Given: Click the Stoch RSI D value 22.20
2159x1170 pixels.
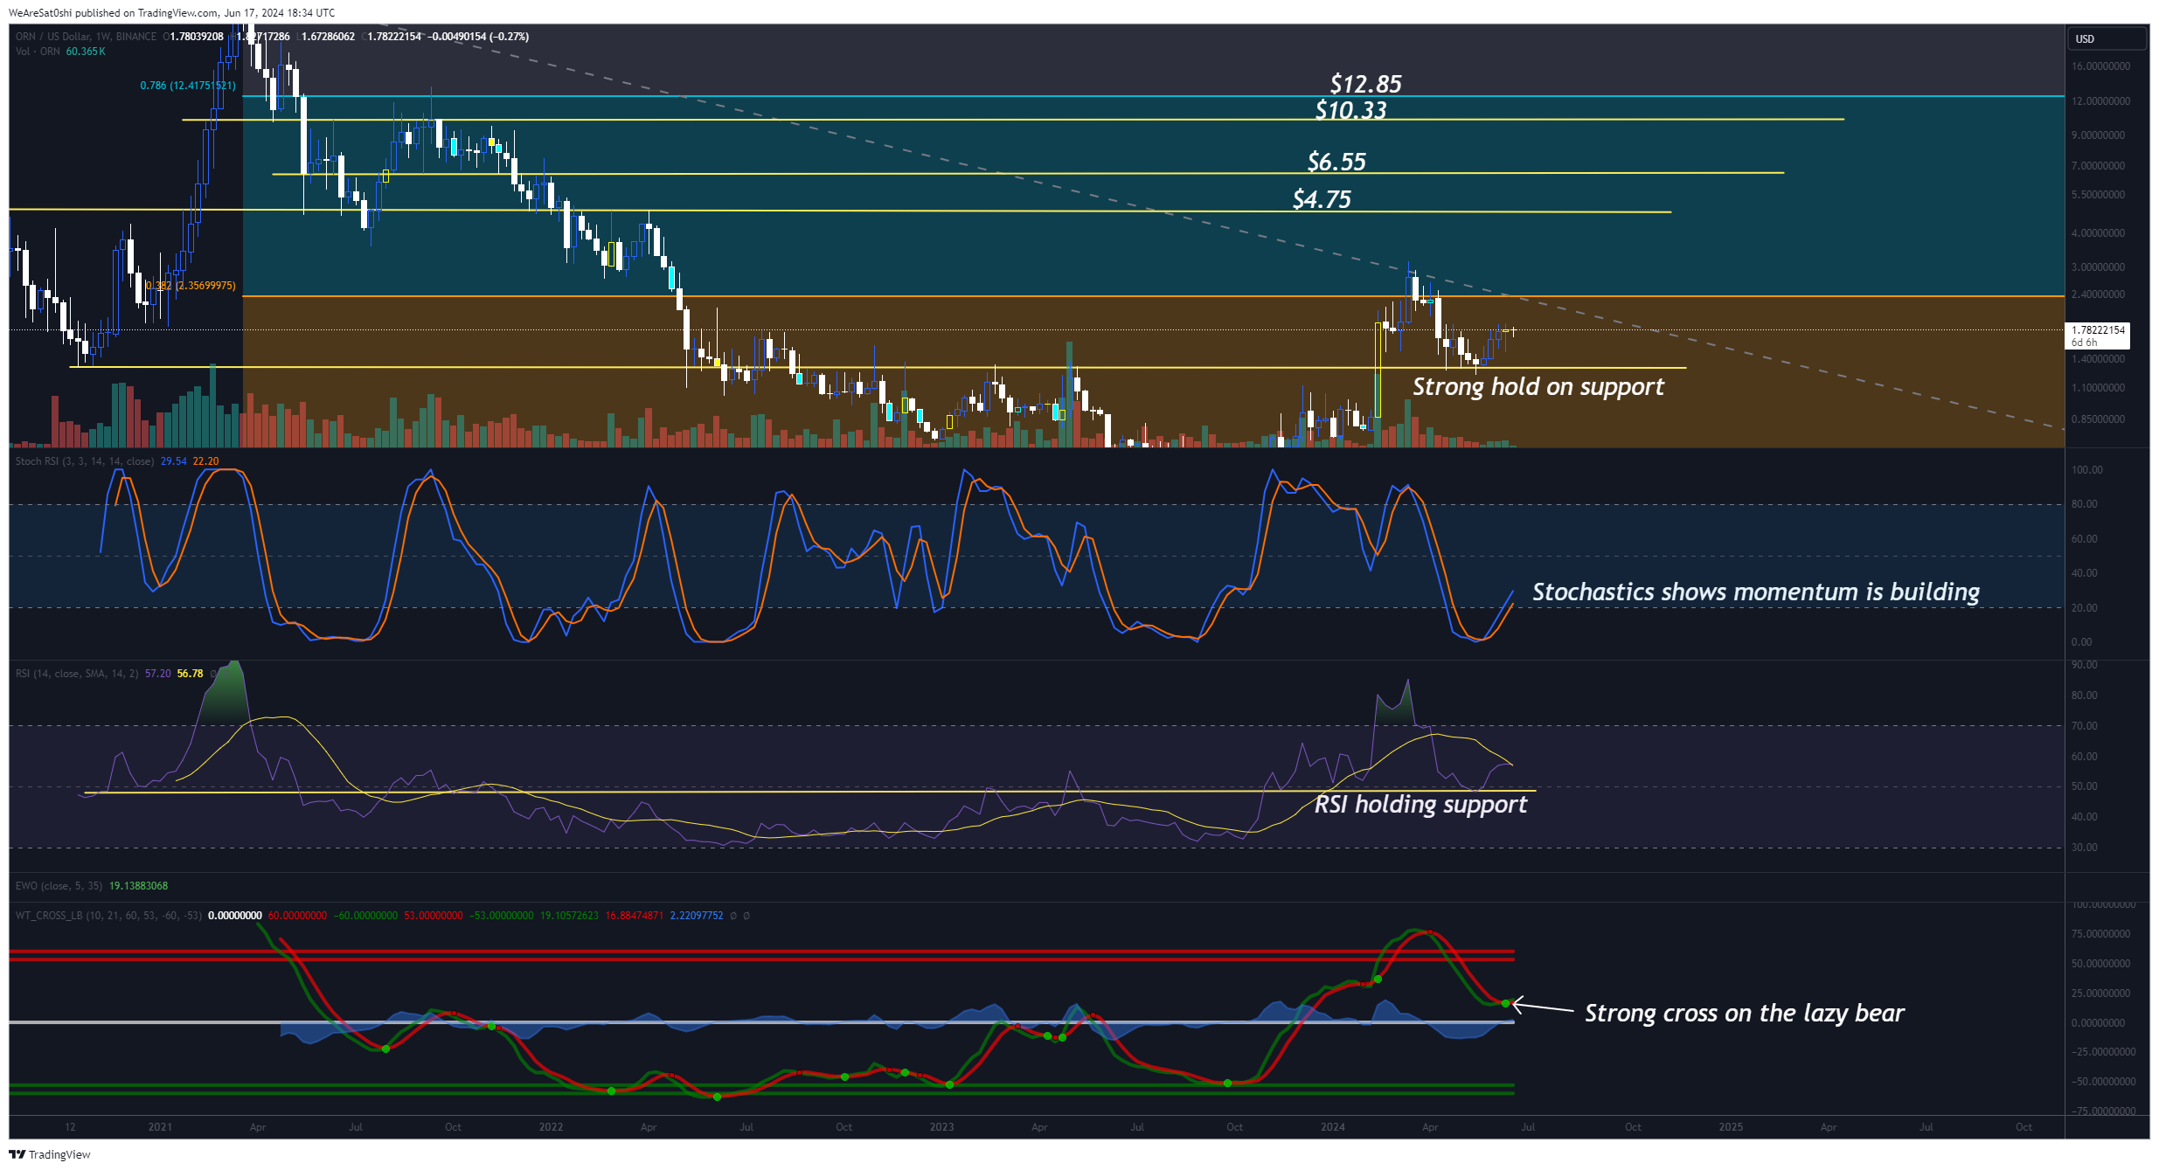Looking at the screenshot, I should pos(206,461).
